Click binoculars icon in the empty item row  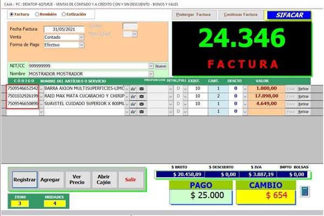(133, 112)
